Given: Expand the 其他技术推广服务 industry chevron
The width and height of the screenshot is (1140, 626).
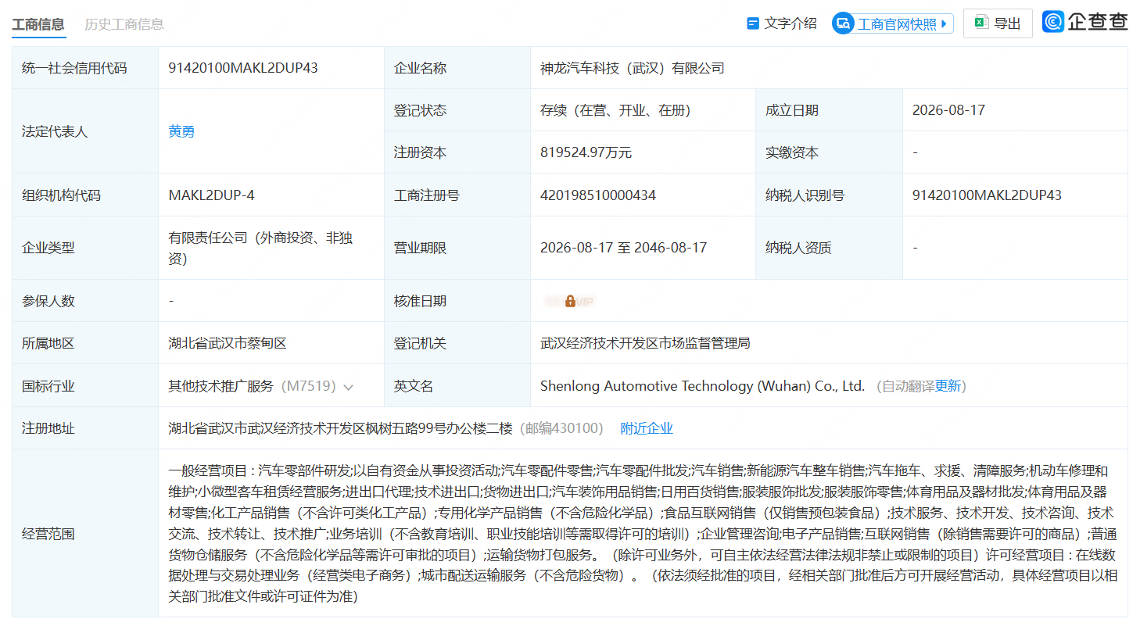Looking at the screenshot, I should click(x=348, y=387).
